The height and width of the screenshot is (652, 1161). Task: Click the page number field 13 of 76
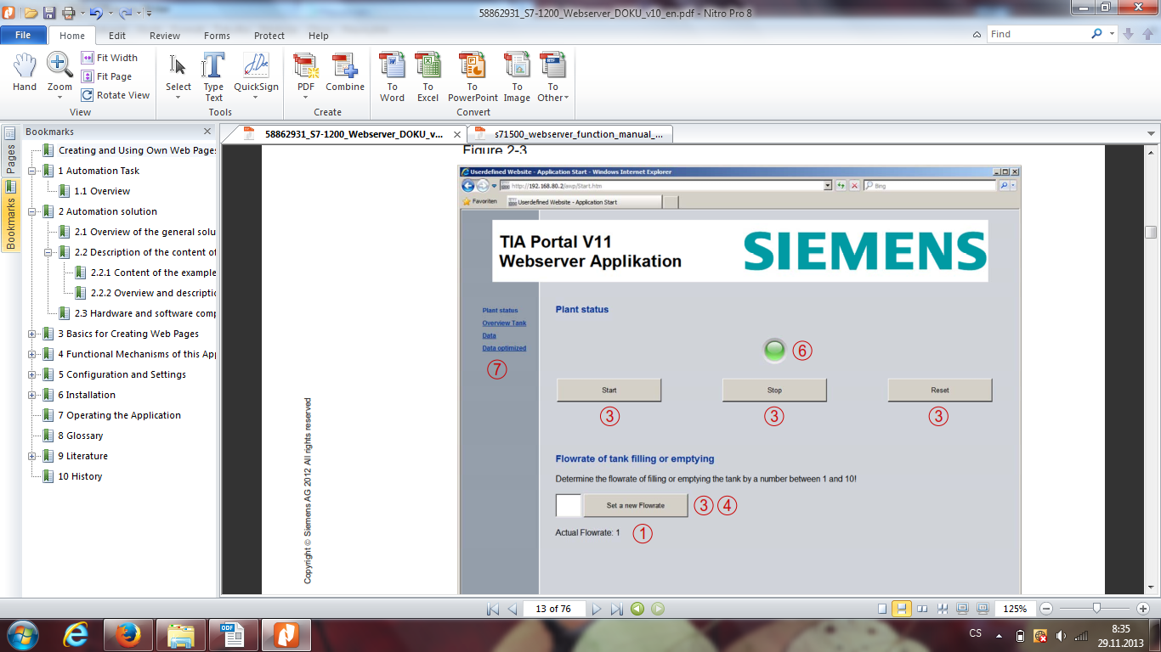[x=553, y=609]
